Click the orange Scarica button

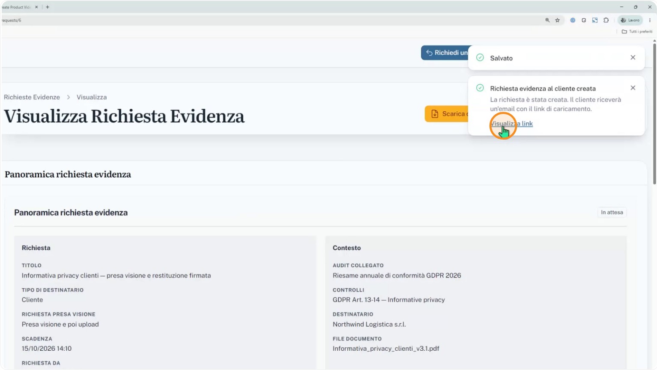pos(447,114)
